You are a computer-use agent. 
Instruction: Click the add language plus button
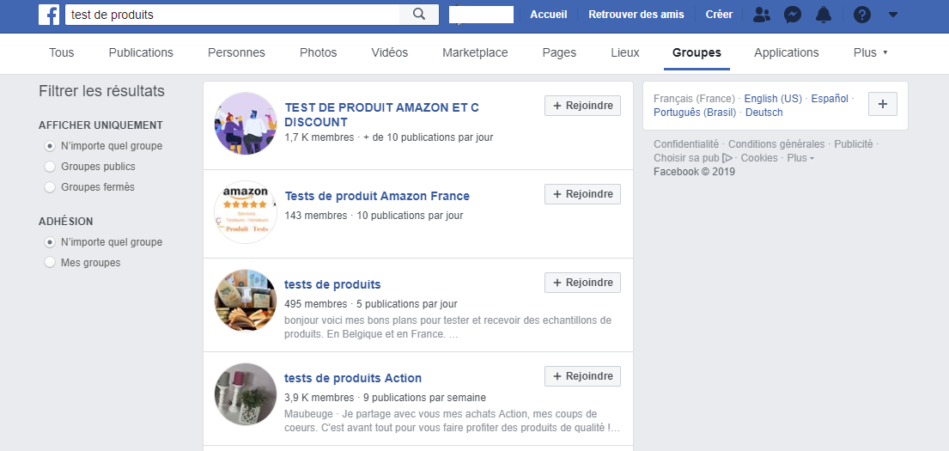pos(882,104)
